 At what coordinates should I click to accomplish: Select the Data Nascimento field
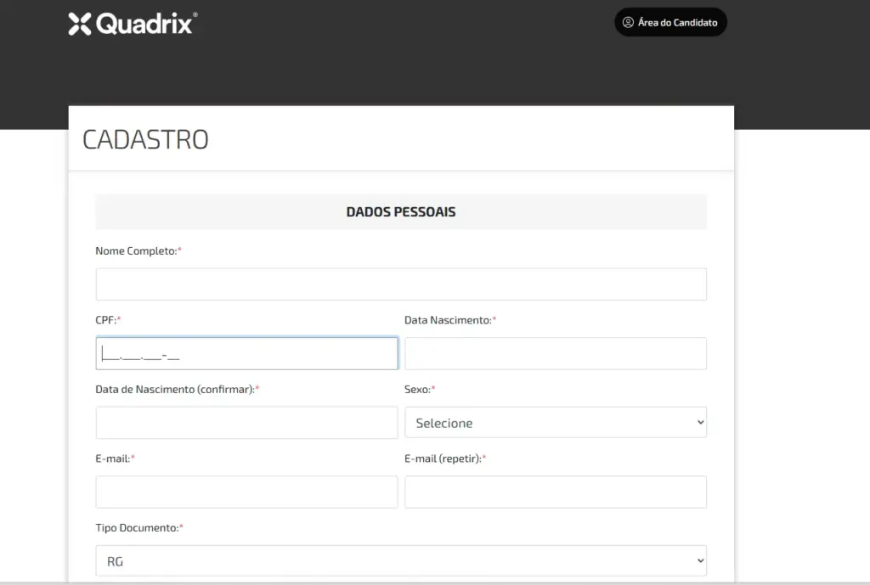pos(556,353)
